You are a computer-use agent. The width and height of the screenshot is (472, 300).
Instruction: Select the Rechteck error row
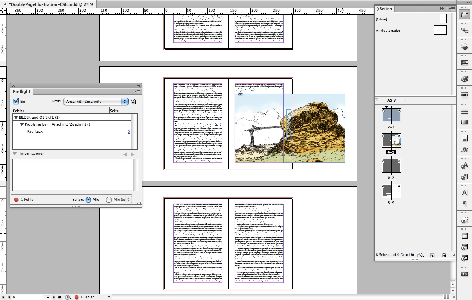click(x=72, y=131)
